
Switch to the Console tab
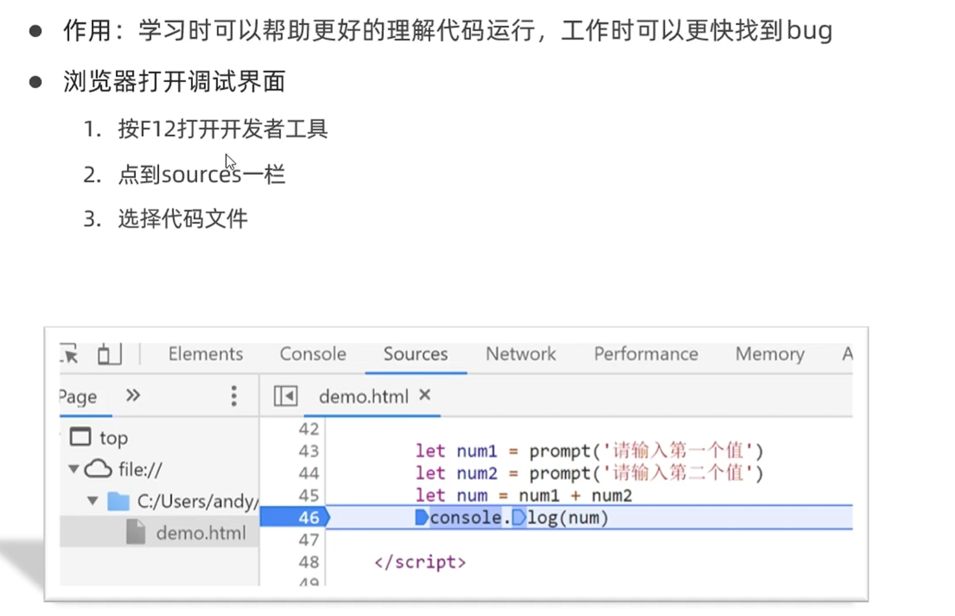coord(313,354)
